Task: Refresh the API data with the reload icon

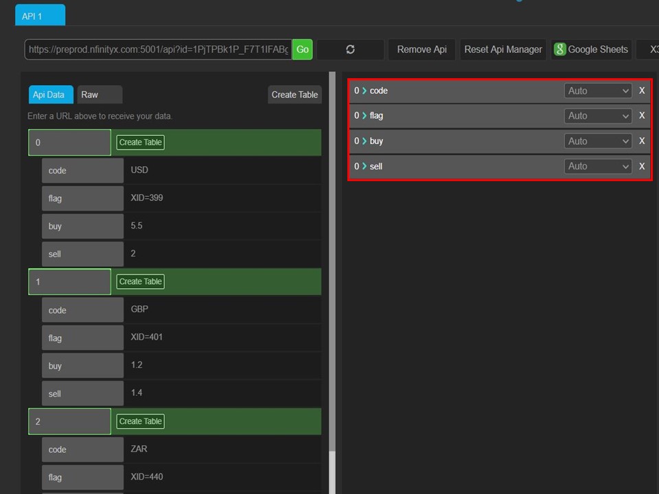Action: (x=350, y=49)
